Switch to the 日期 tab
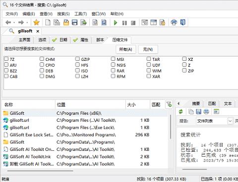Screen dimensions: 238x182 (60, 40)
